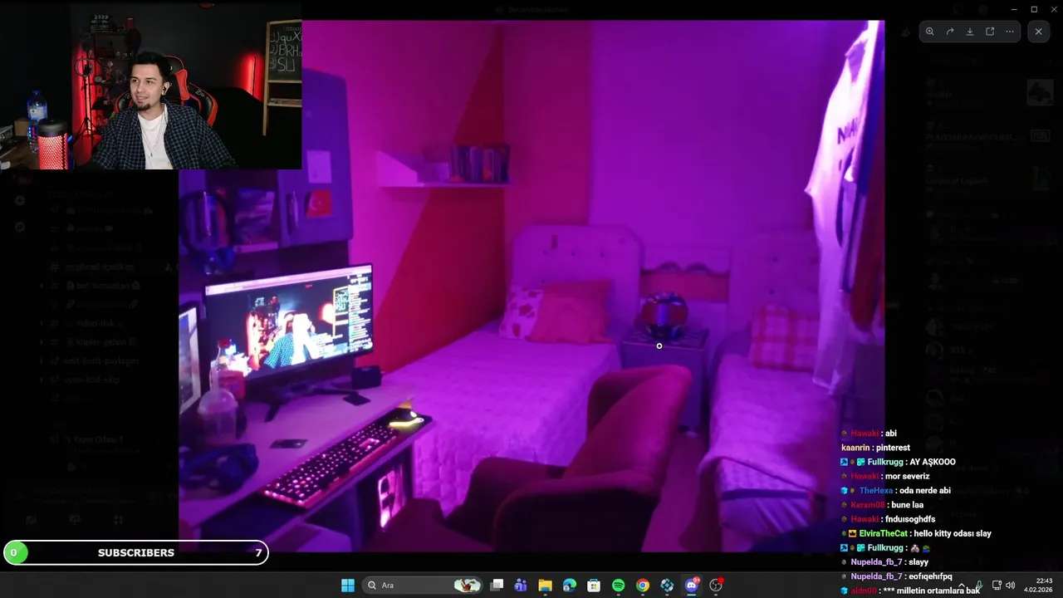
Task: Open Google Chrome from the taskbar
Action: pyautogui.click(x=643, y=586)
